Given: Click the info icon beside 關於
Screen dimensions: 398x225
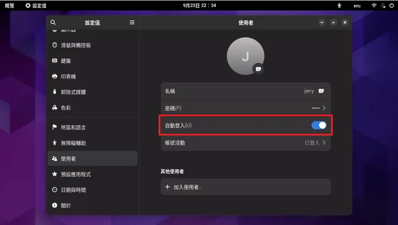Looking at the screenshot, I should 54,205.
